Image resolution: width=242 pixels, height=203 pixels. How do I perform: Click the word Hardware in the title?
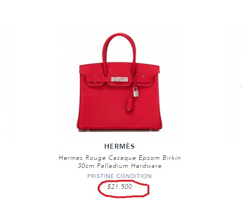coord(146,166)
